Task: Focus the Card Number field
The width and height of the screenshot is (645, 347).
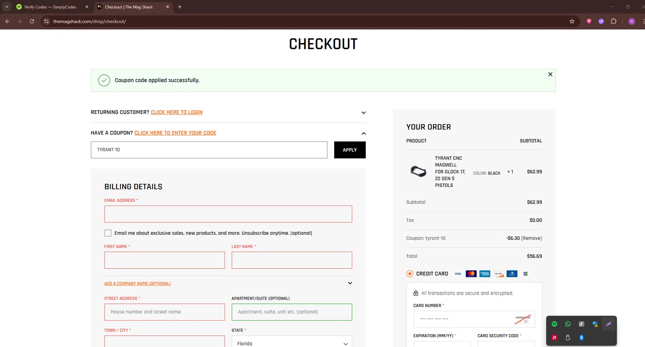Action: coord(474,319)
